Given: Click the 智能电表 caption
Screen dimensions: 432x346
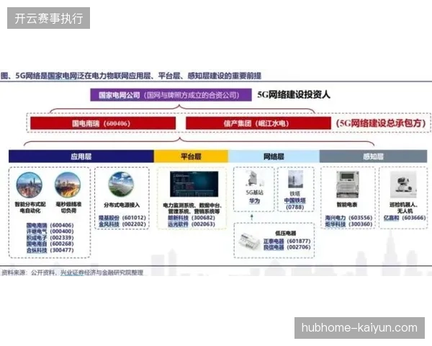Looking at the screenshot, I should point(347,205).
